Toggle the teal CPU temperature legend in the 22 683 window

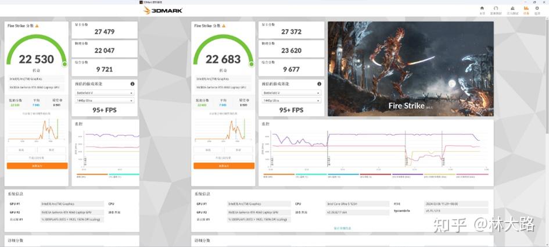coord(311,174)
